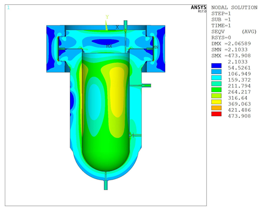The width and height of the screenshot is (260, 211).
Task: Click the yellow-green legend swatch
Action: [216, 96]
